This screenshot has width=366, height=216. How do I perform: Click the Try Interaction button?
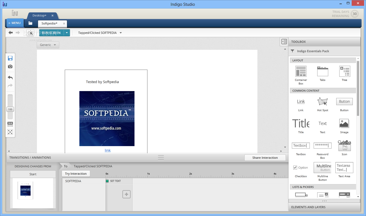tap(76, 174)
